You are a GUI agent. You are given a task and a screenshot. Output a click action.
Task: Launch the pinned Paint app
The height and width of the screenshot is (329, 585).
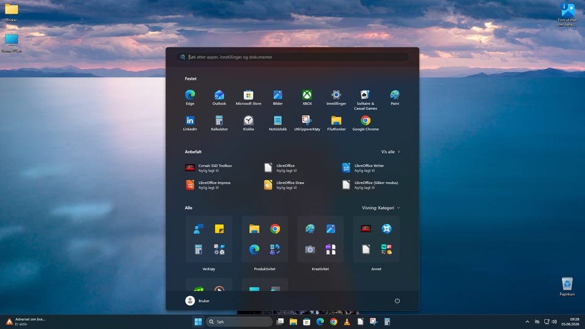pos(395,97)
